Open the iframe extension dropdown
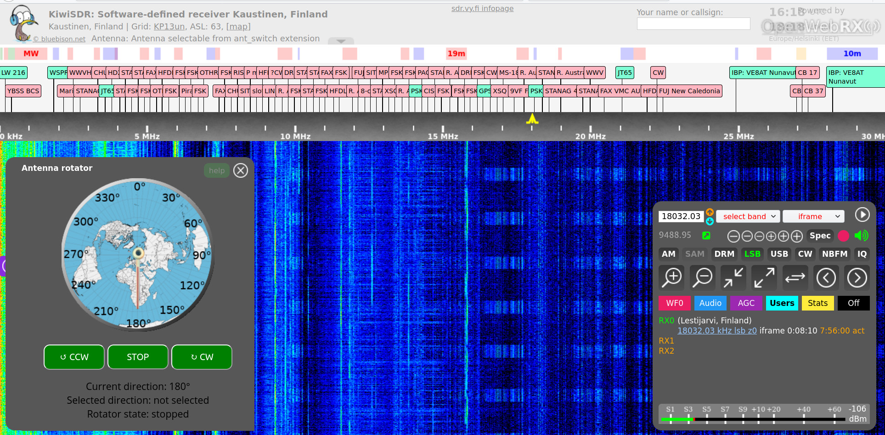Image resolution: width=885 pixels, height=435 pixels. point(813,216)
